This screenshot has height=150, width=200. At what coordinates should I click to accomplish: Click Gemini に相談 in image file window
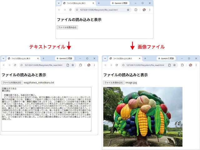coord(166,59)
